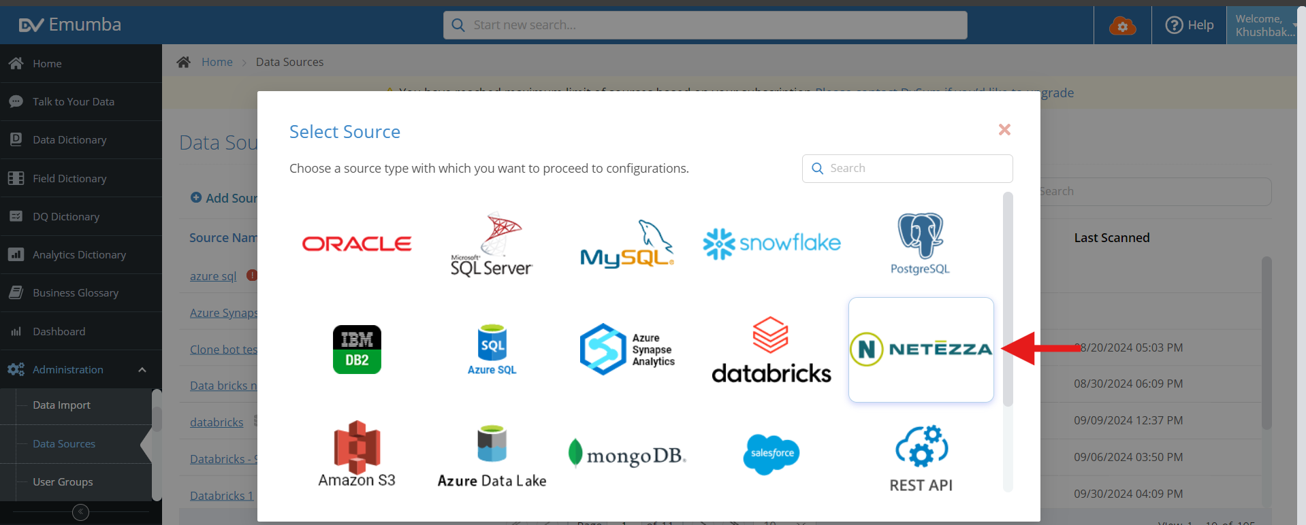Open the Clone bot test source link
This screenshot has width=1306, height=525.
click(223, 350)
